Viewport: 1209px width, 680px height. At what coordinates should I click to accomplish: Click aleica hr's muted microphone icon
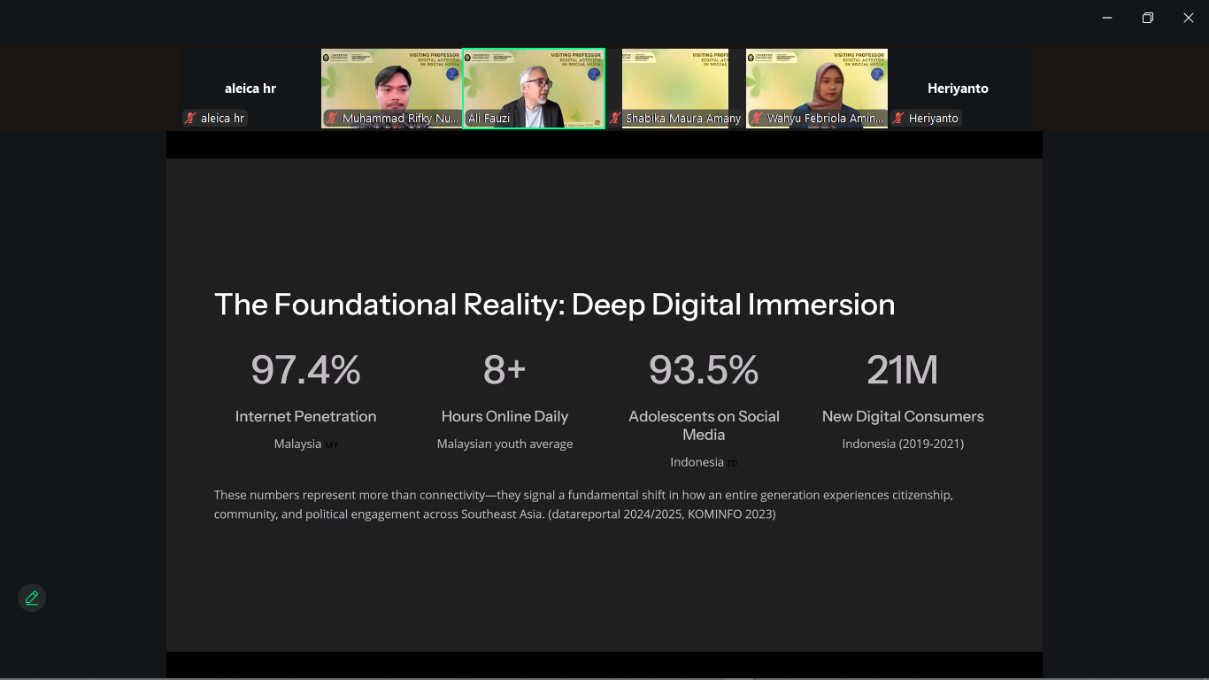(190, 118)
